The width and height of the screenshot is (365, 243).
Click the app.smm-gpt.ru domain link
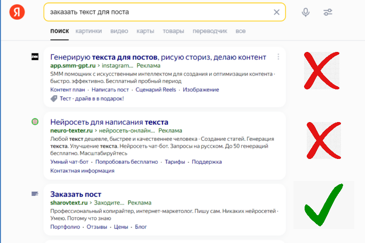tap(73, 66)
